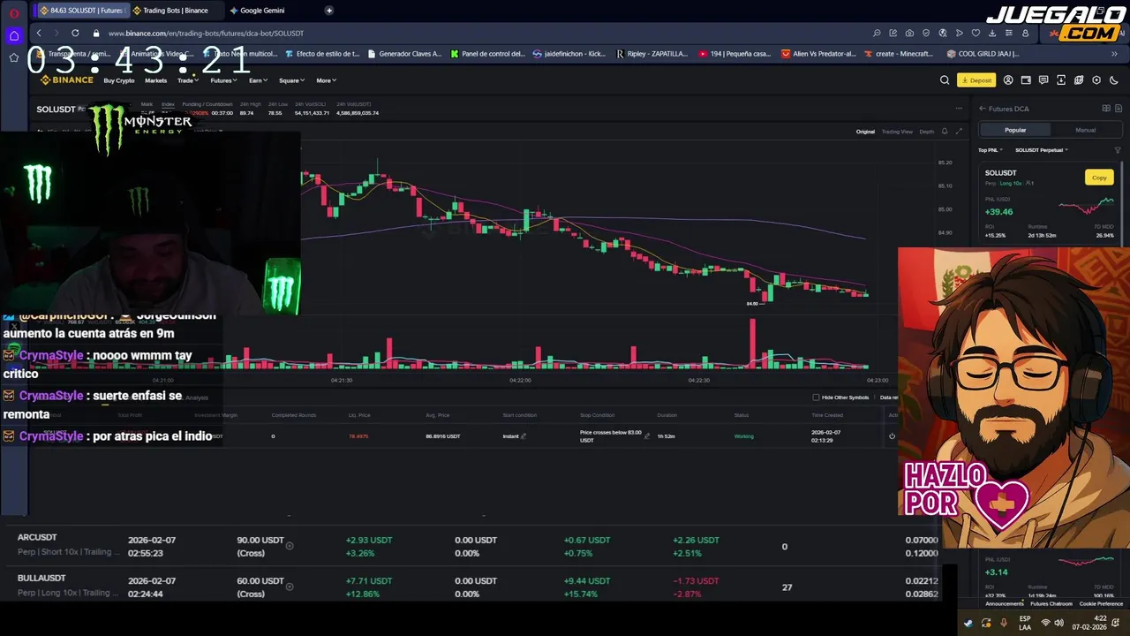Toggle the dark mode moon icon
This screenshot has width=1130, height=636.
click(x=1114, y=80)
